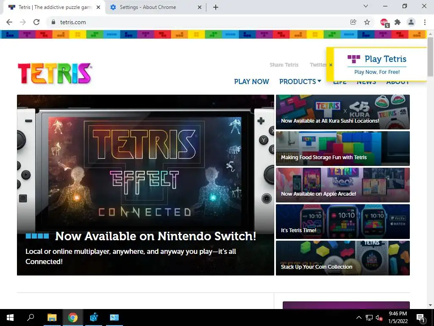Image resolution: width=434 pixels, height=326 pixels.
Task: Open the Extensions puzzle icon
Action: pyautogui.click(x=398, y=22)
